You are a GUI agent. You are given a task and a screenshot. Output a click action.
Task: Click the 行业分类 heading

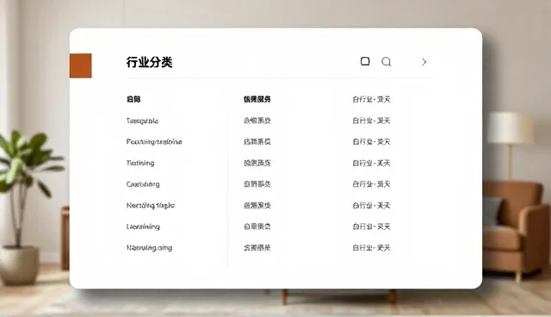point(149,62)
